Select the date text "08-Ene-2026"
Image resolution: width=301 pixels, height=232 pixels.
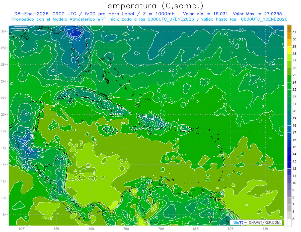32,14
